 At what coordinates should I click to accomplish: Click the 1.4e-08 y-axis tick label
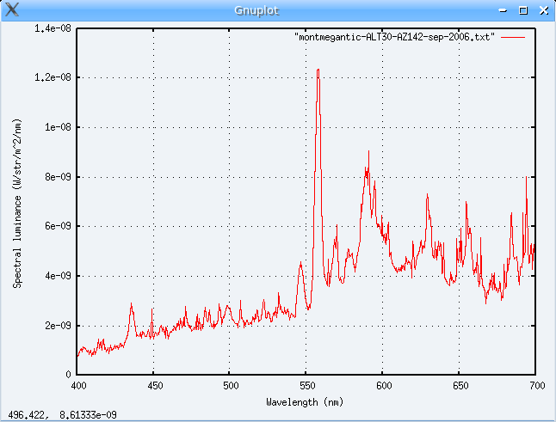[x=53, y=28]
